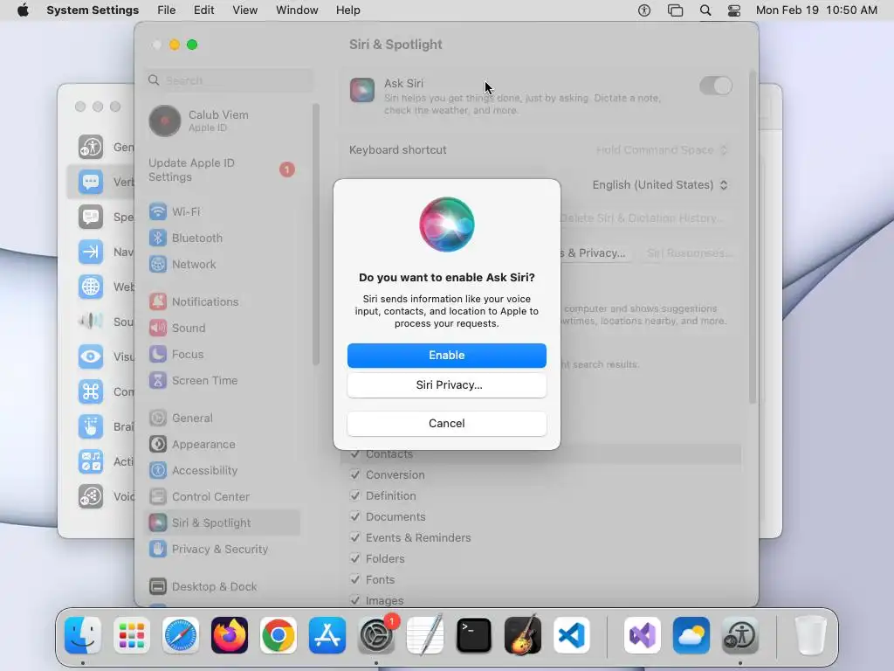Viewport: 894px width, 671px height.
Task: Uncheck the Contacts checkbox
Action: (355, 454)
